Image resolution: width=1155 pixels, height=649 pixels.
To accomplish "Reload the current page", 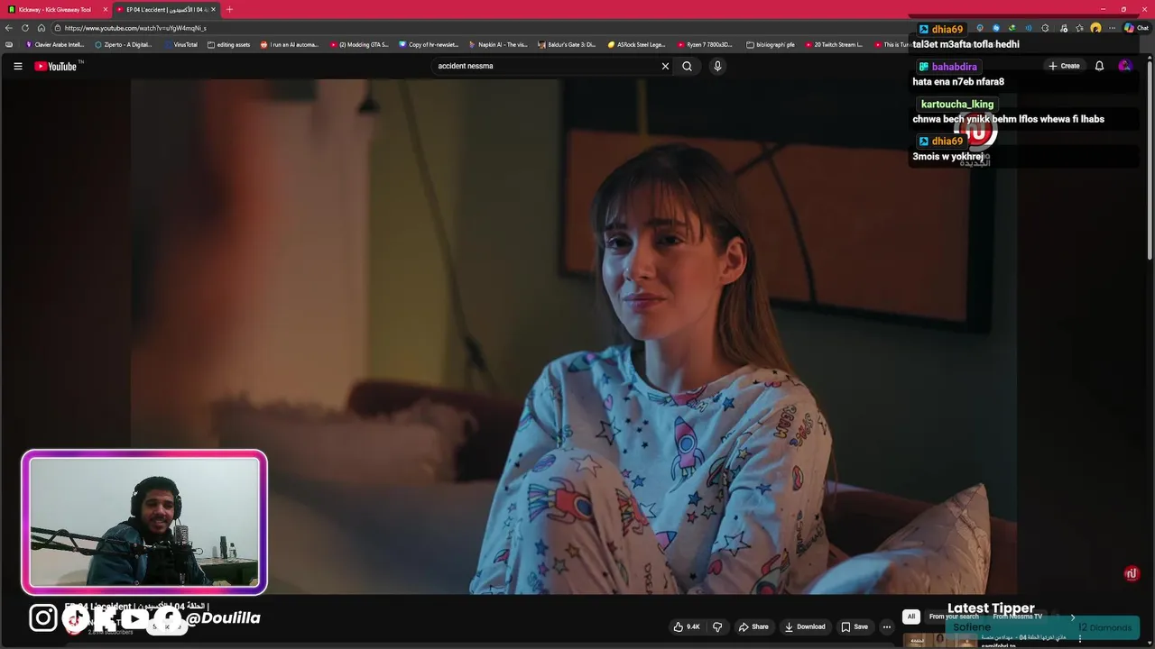I will click(25, 28).
